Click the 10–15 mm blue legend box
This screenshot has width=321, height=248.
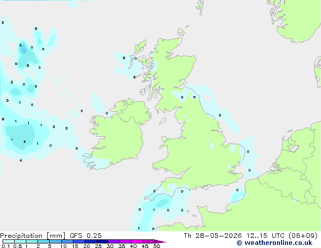coord(67,241)
